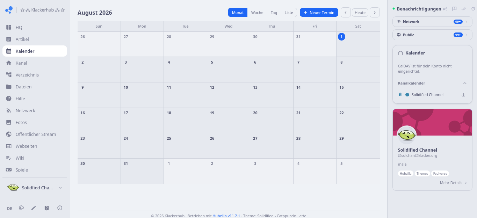Viewport: 477px width, 218px height.
Task: Open the Solidfied Cha... channel dropdown
Action: click(35, 188)
